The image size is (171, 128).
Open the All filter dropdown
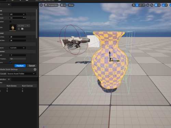pos(17,14)
